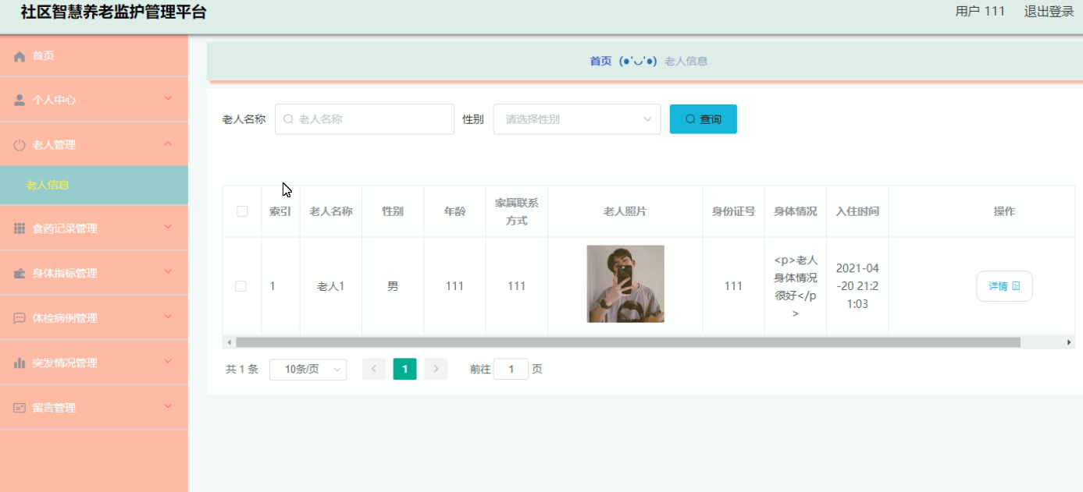Click the power icon next to 老人管理

coord(19,144)
